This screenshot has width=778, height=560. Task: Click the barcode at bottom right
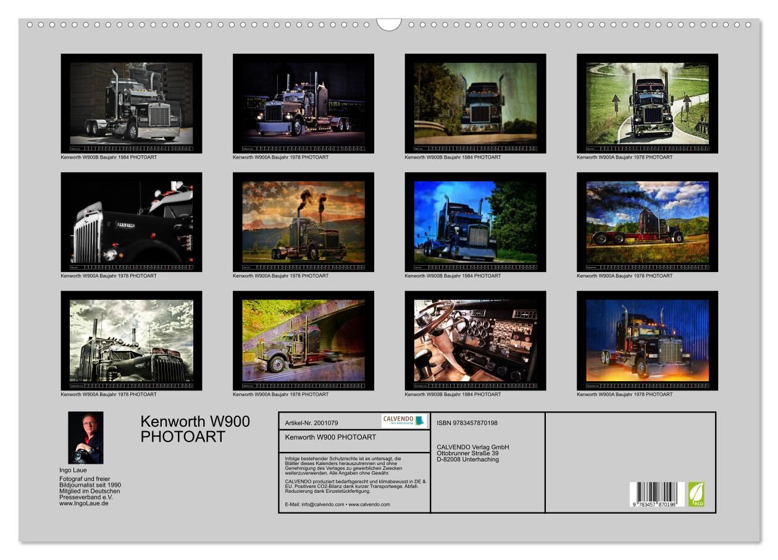tap(656, 495)
